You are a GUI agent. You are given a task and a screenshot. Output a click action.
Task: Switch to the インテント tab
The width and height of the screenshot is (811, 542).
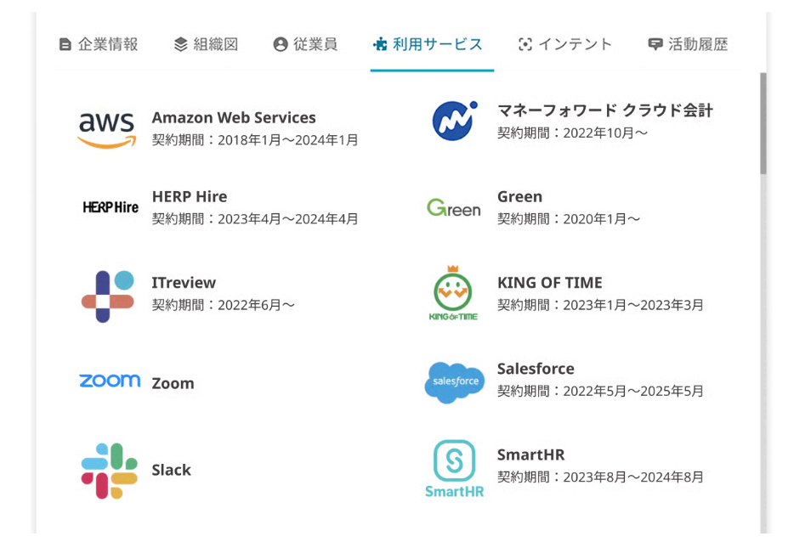coord(564,44)
